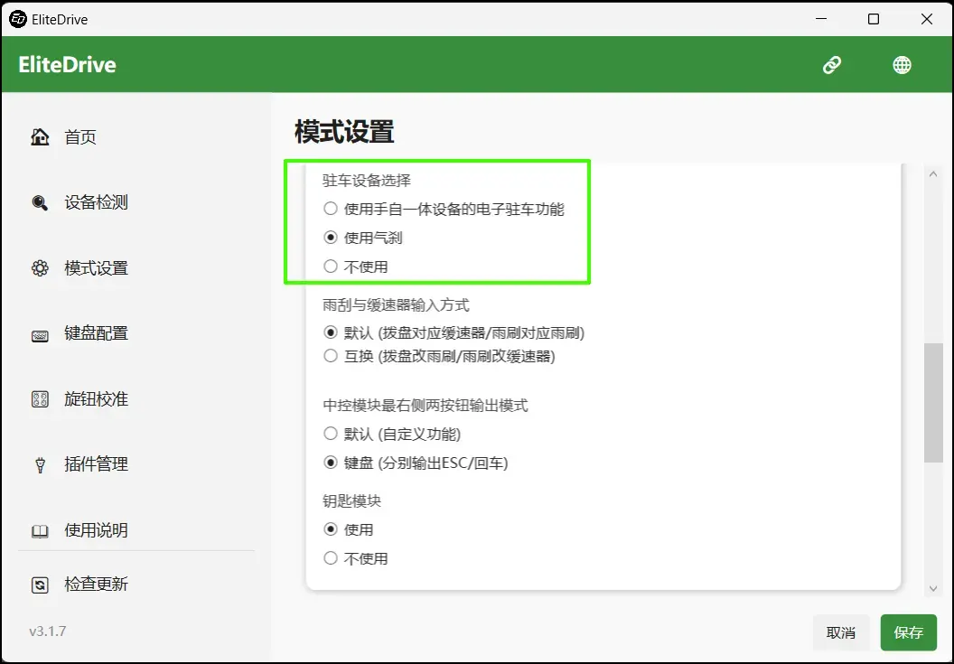This screenshot has height=664, width=954.
Task: Click the book icon beside 使用说明
Action: click(x=40, y=530)
